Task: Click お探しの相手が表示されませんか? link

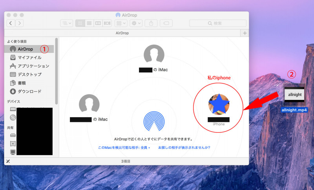Action: click(x=184, y=148)
